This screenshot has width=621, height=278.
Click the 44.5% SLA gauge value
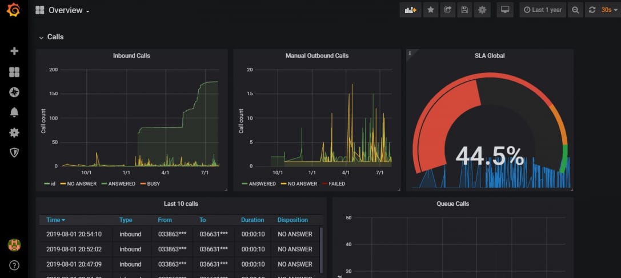tap(490, 156)
